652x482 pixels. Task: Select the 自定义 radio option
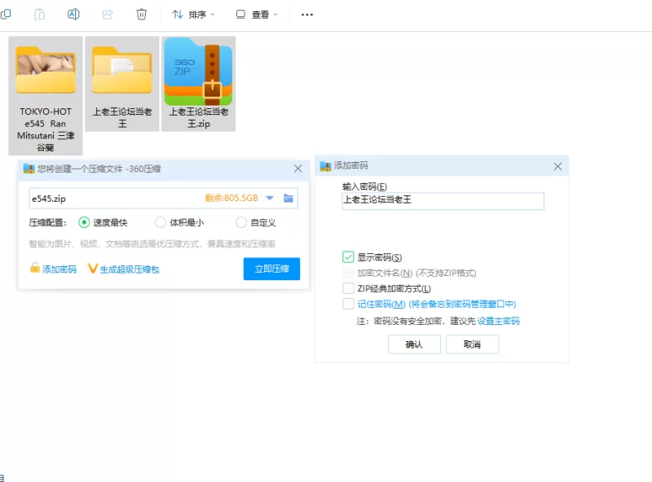(241, 223)
